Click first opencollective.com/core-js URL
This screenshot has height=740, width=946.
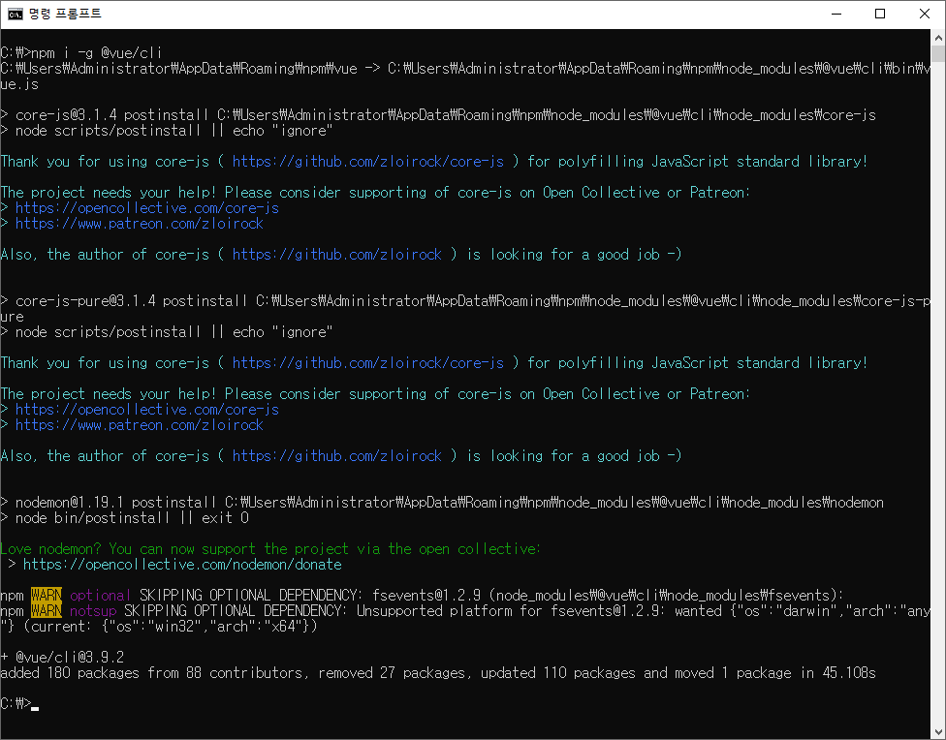point(147,207)
